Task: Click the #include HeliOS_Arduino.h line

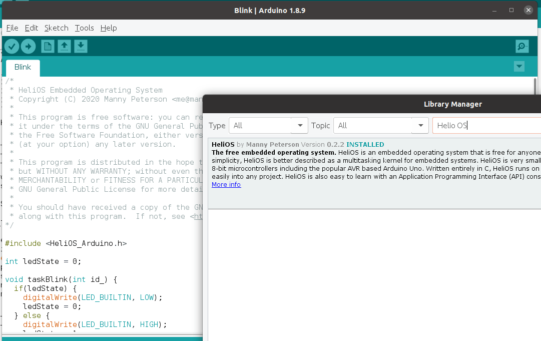Action: click(66, 243)
